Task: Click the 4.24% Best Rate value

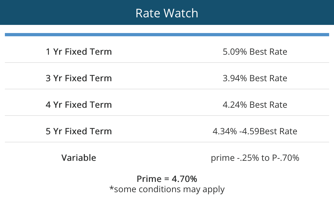Action: tap(255, 105)
